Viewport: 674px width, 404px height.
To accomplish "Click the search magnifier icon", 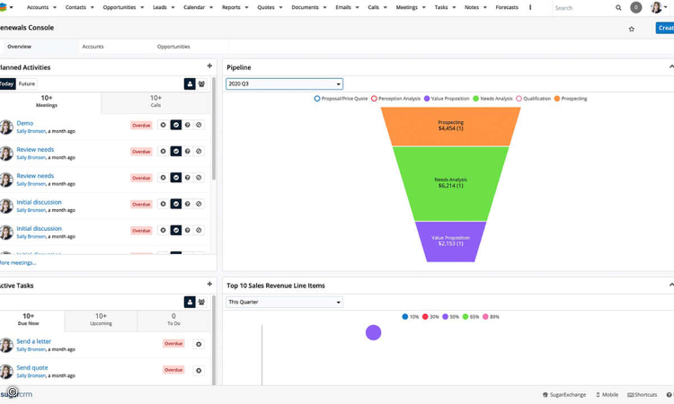I will tap(618, 8).
